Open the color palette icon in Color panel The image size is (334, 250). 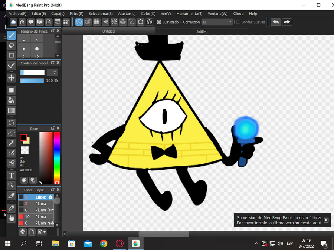pos(24,180)
